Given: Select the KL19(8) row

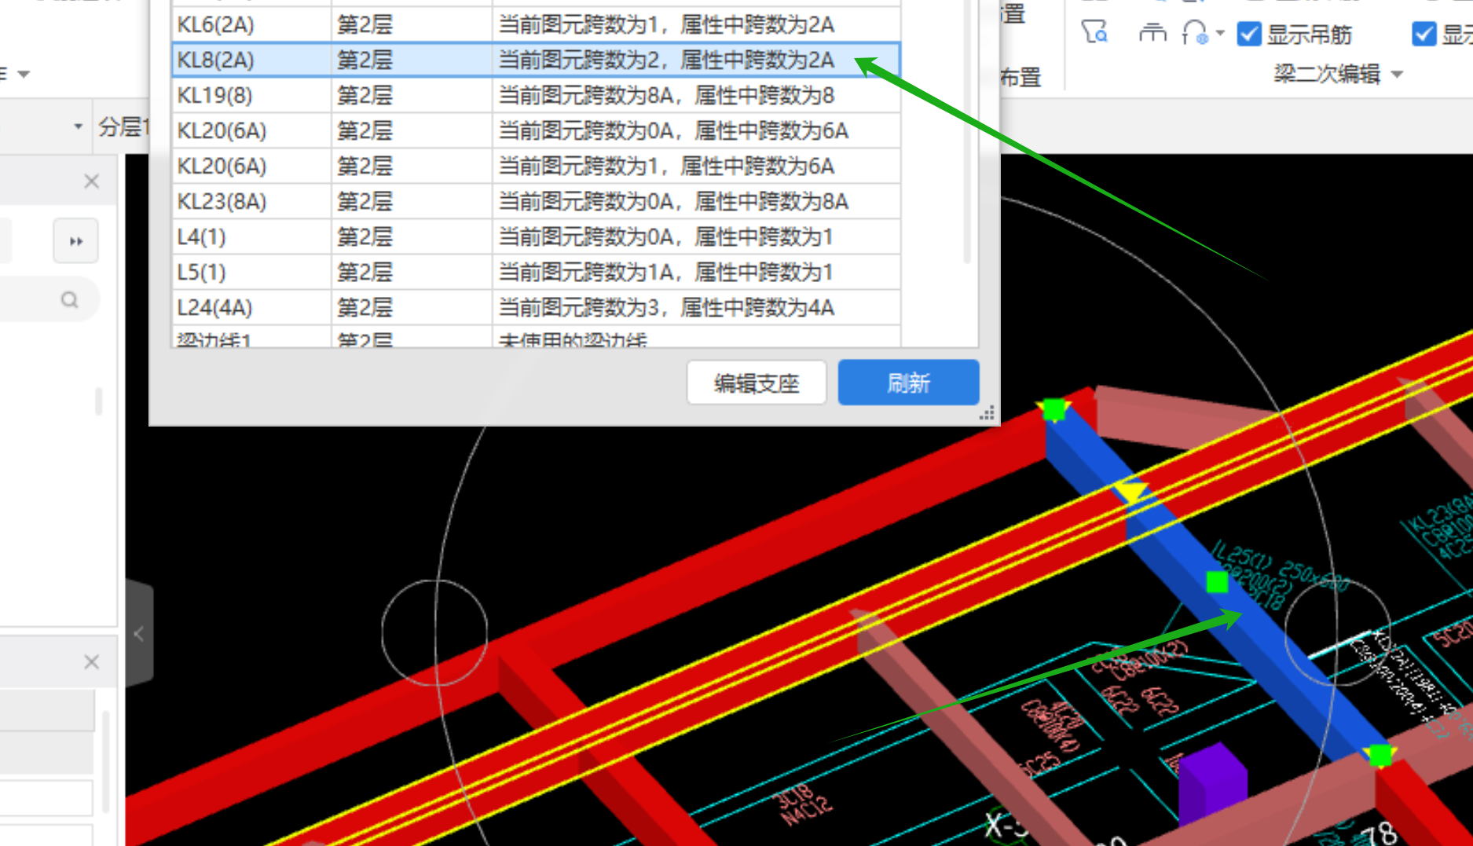Looking at the screenshot, I should (536, 95).
